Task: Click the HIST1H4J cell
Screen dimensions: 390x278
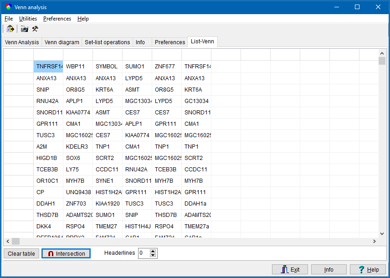Action: tap(137, 227)
